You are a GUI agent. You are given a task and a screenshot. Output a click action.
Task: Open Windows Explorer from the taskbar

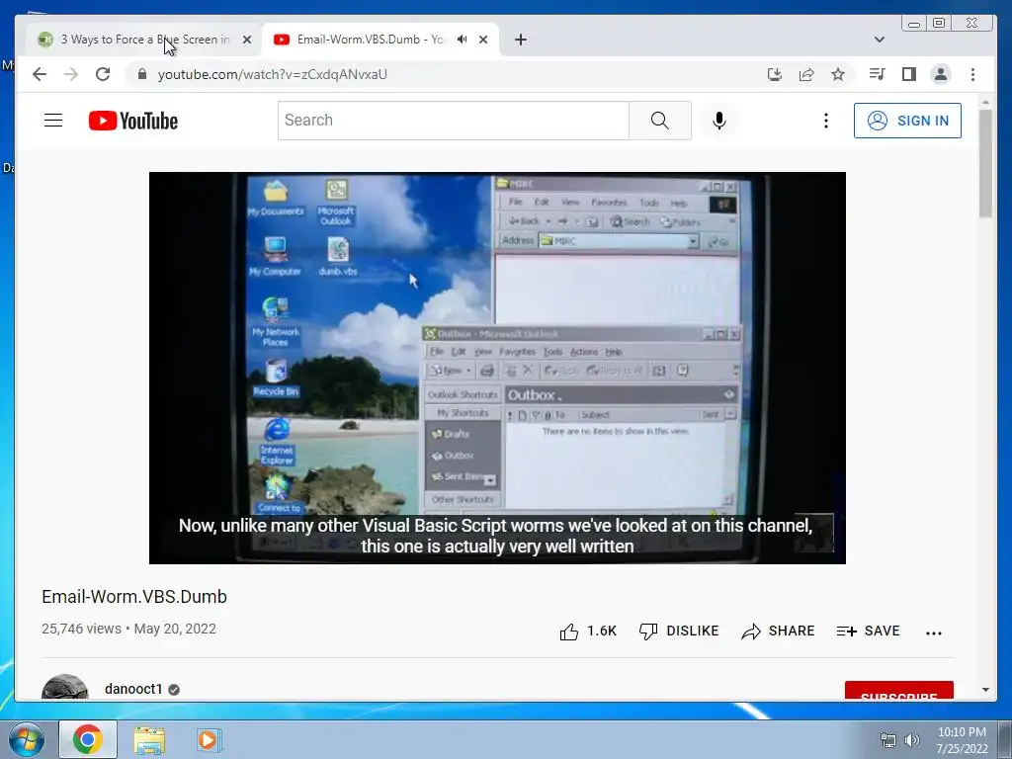149,739
